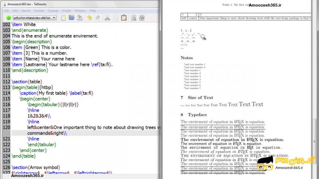Open the Edit menu
The image size is (319, 179).
point(15,11)
